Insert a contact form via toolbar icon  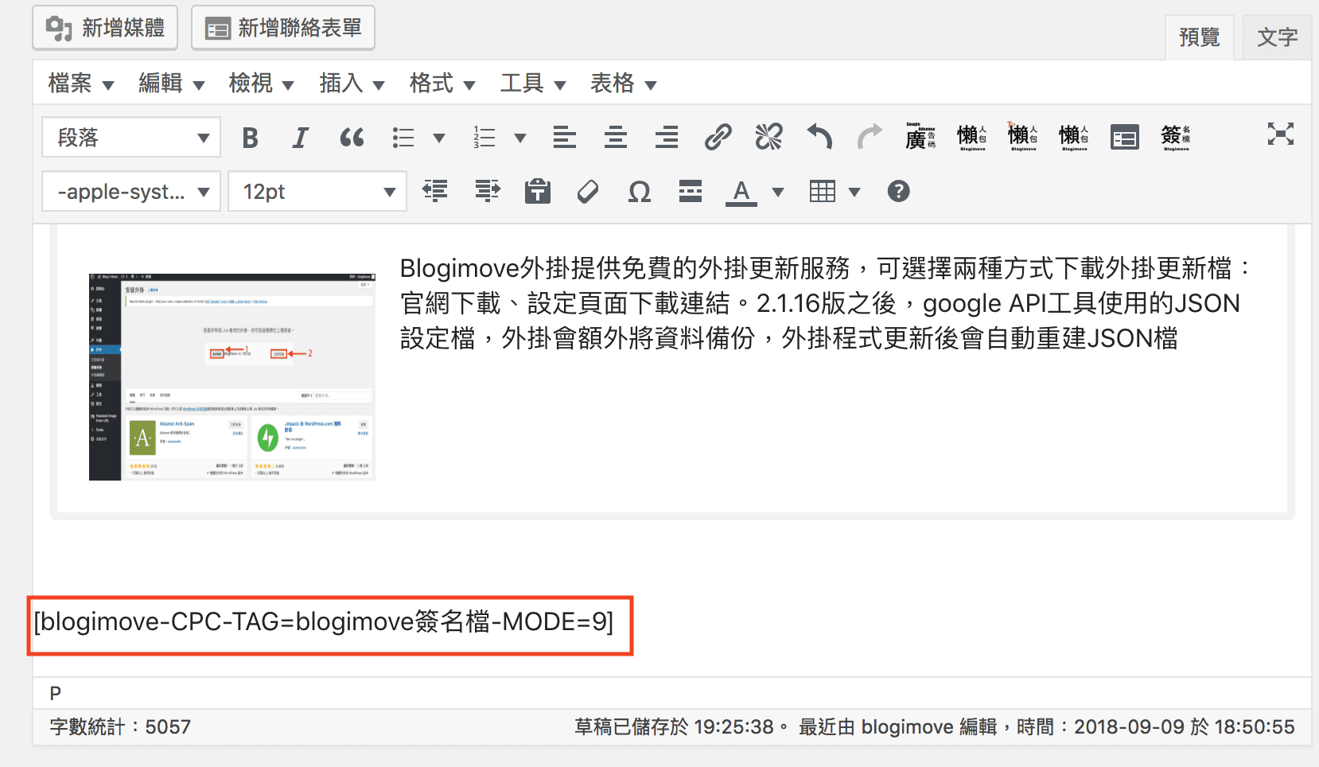click(1125, 138)
